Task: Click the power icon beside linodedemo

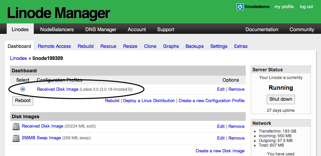Action: coord(240,7)
